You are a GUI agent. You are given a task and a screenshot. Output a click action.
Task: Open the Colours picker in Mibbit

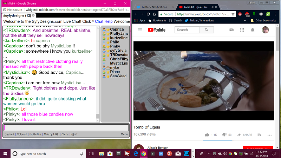point(22,134)
